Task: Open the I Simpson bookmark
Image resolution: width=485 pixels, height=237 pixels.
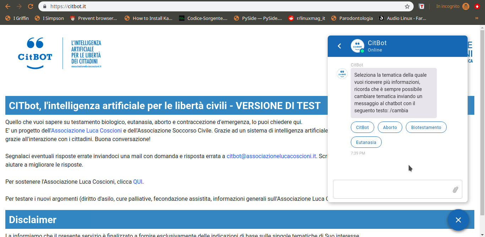Action: [x=49, y=18]
